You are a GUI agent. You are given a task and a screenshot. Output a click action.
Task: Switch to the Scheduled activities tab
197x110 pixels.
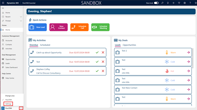[45, 45]
